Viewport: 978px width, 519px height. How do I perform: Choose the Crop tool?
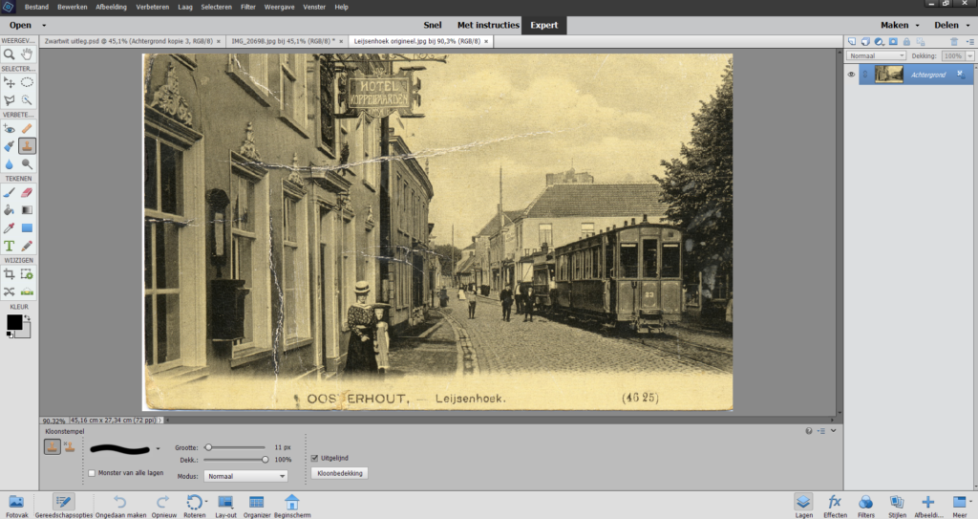pyautogui.click(x=9, y=274)
